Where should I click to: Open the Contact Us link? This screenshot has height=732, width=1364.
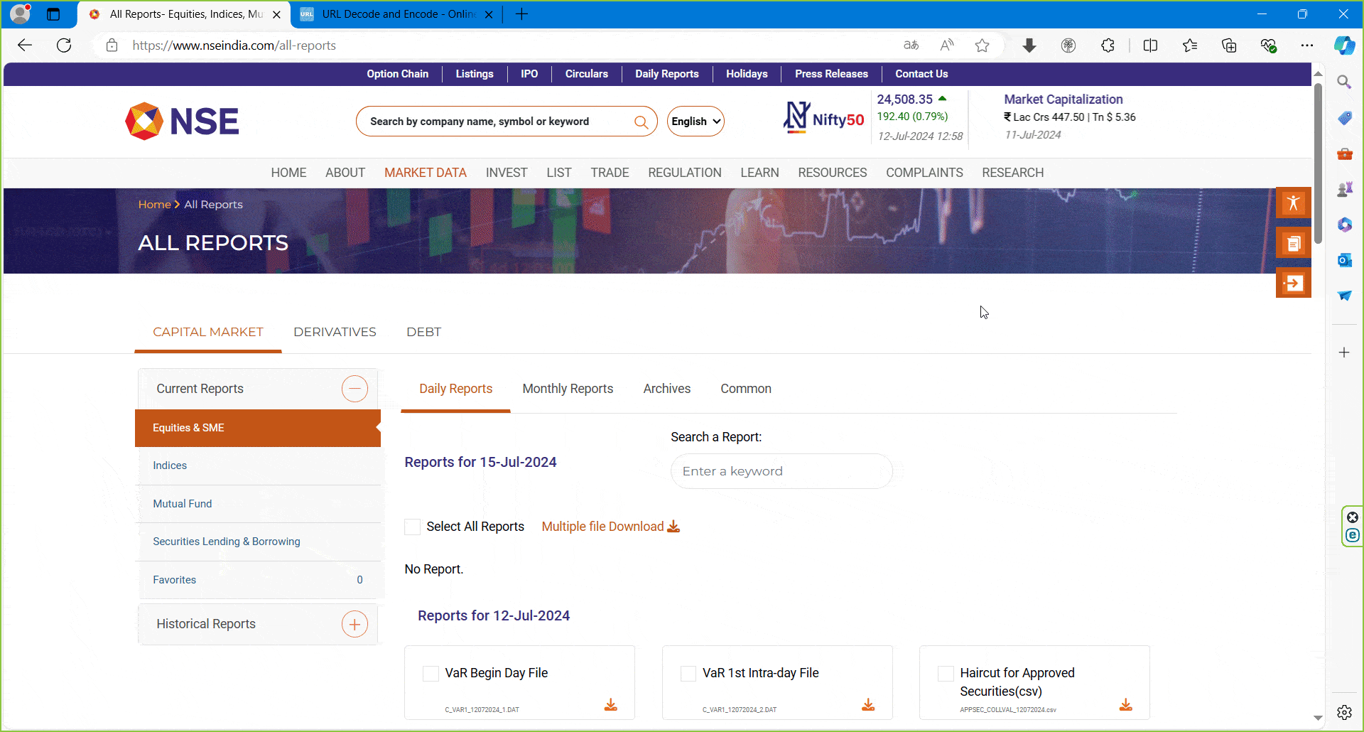[921, 74]
